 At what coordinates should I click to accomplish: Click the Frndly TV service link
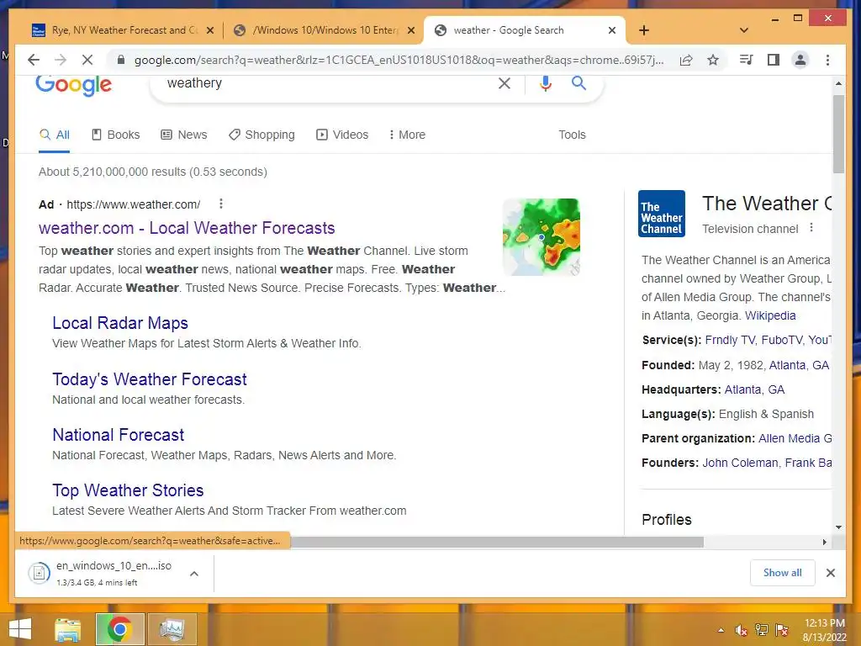(x=731, y=340)
